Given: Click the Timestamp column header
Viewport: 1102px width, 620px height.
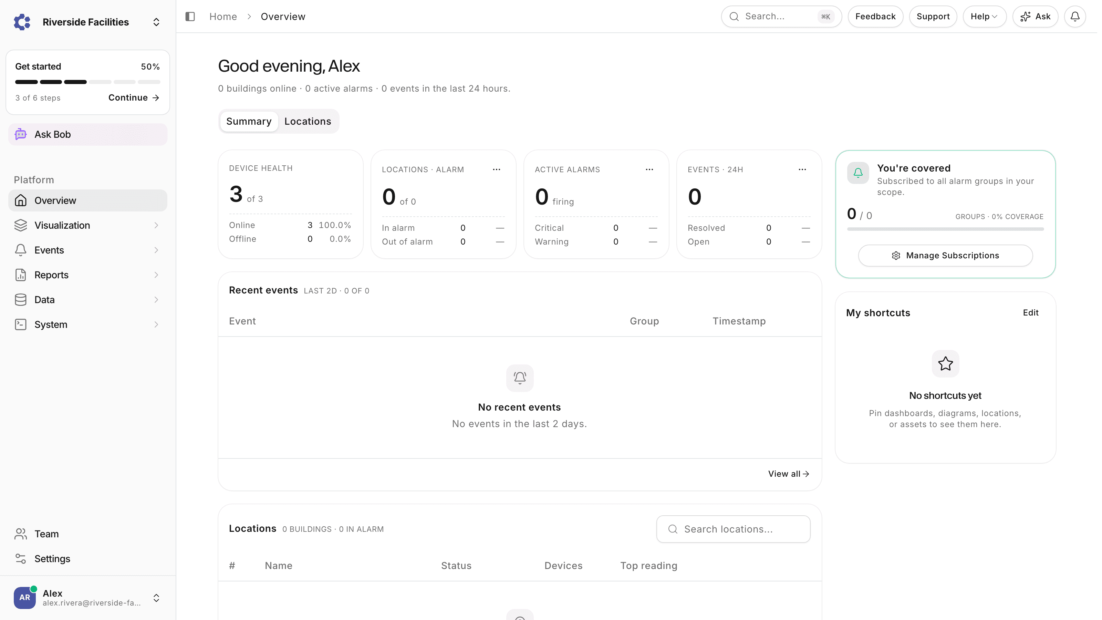Looking at the screenshot, I should 739,321.
